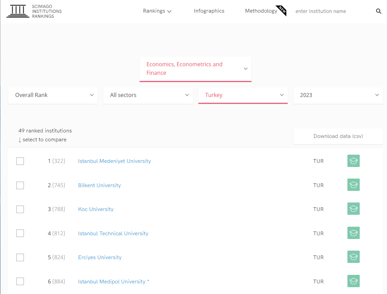Click the university icon for Istanbul Medipol University
The height and width of the screenshot is (294, 387).
point(353,281)
